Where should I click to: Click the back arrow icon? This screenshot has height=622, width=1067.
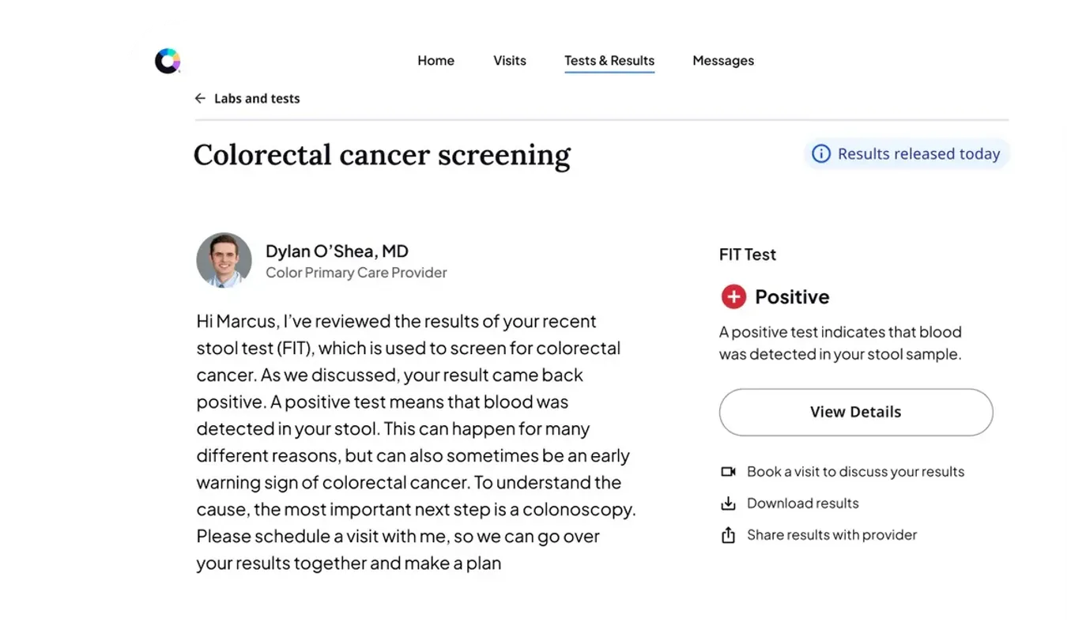(200, 99)
